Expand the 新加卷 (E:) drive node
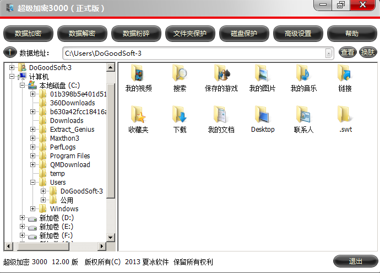Viewport: 380px width, 273px height. (22, 227)
